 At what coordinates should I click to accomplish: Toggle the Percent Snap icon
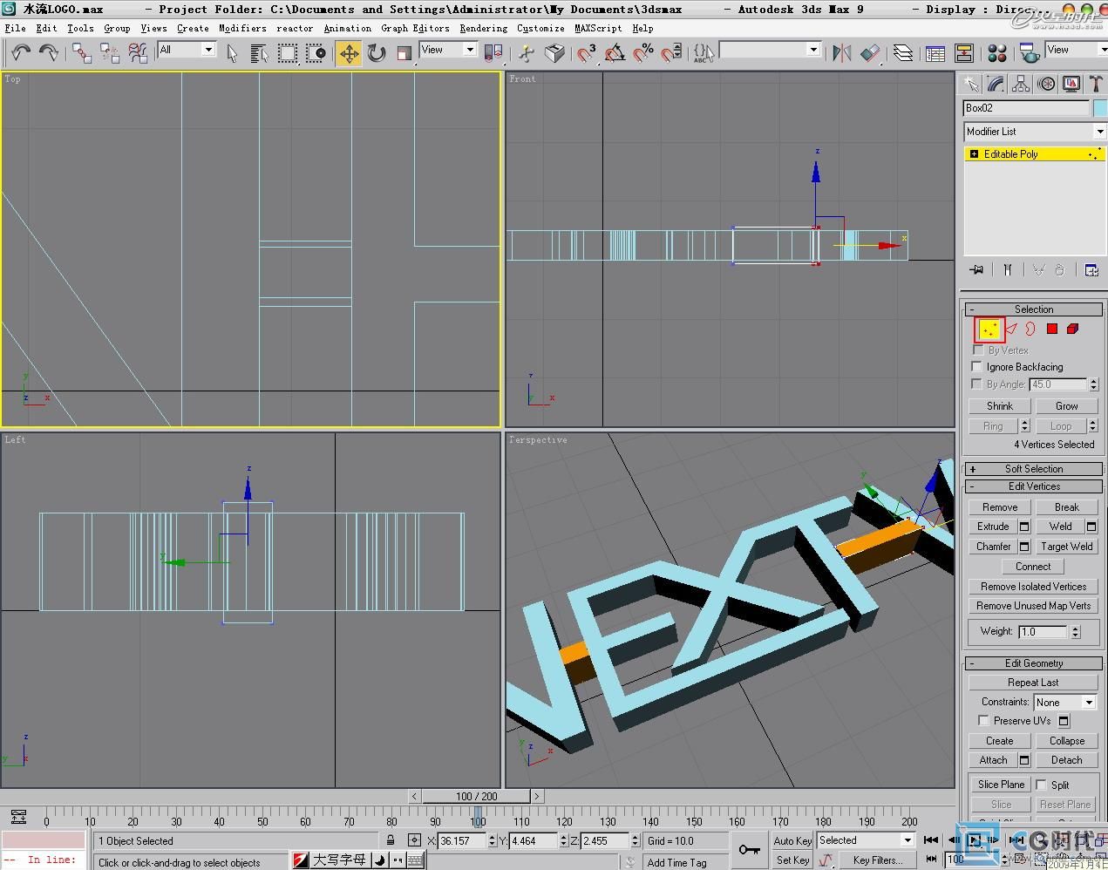[x=643, y=53]
